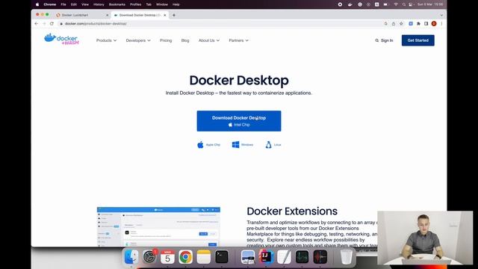The height and width of the screenshot is (269, 478).
Task: Select Apple Chip download option
Action: (x=208, y=144)
